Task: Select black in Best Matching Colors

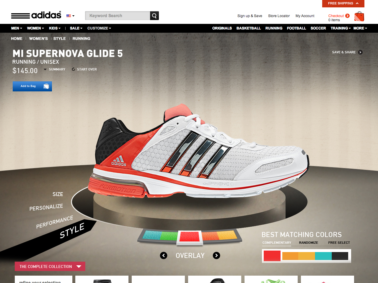Action: tap(340, 256)
